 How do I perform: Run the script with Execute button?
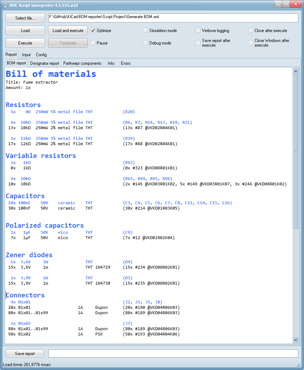pos(25,43)
